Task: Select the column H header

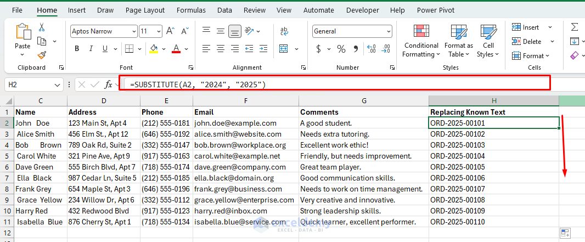Action: (494, 100)
